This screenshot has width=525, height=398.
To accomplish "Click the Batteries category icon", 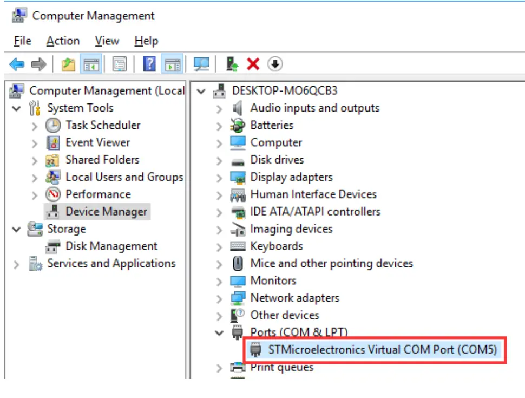I will click(238, 125).
